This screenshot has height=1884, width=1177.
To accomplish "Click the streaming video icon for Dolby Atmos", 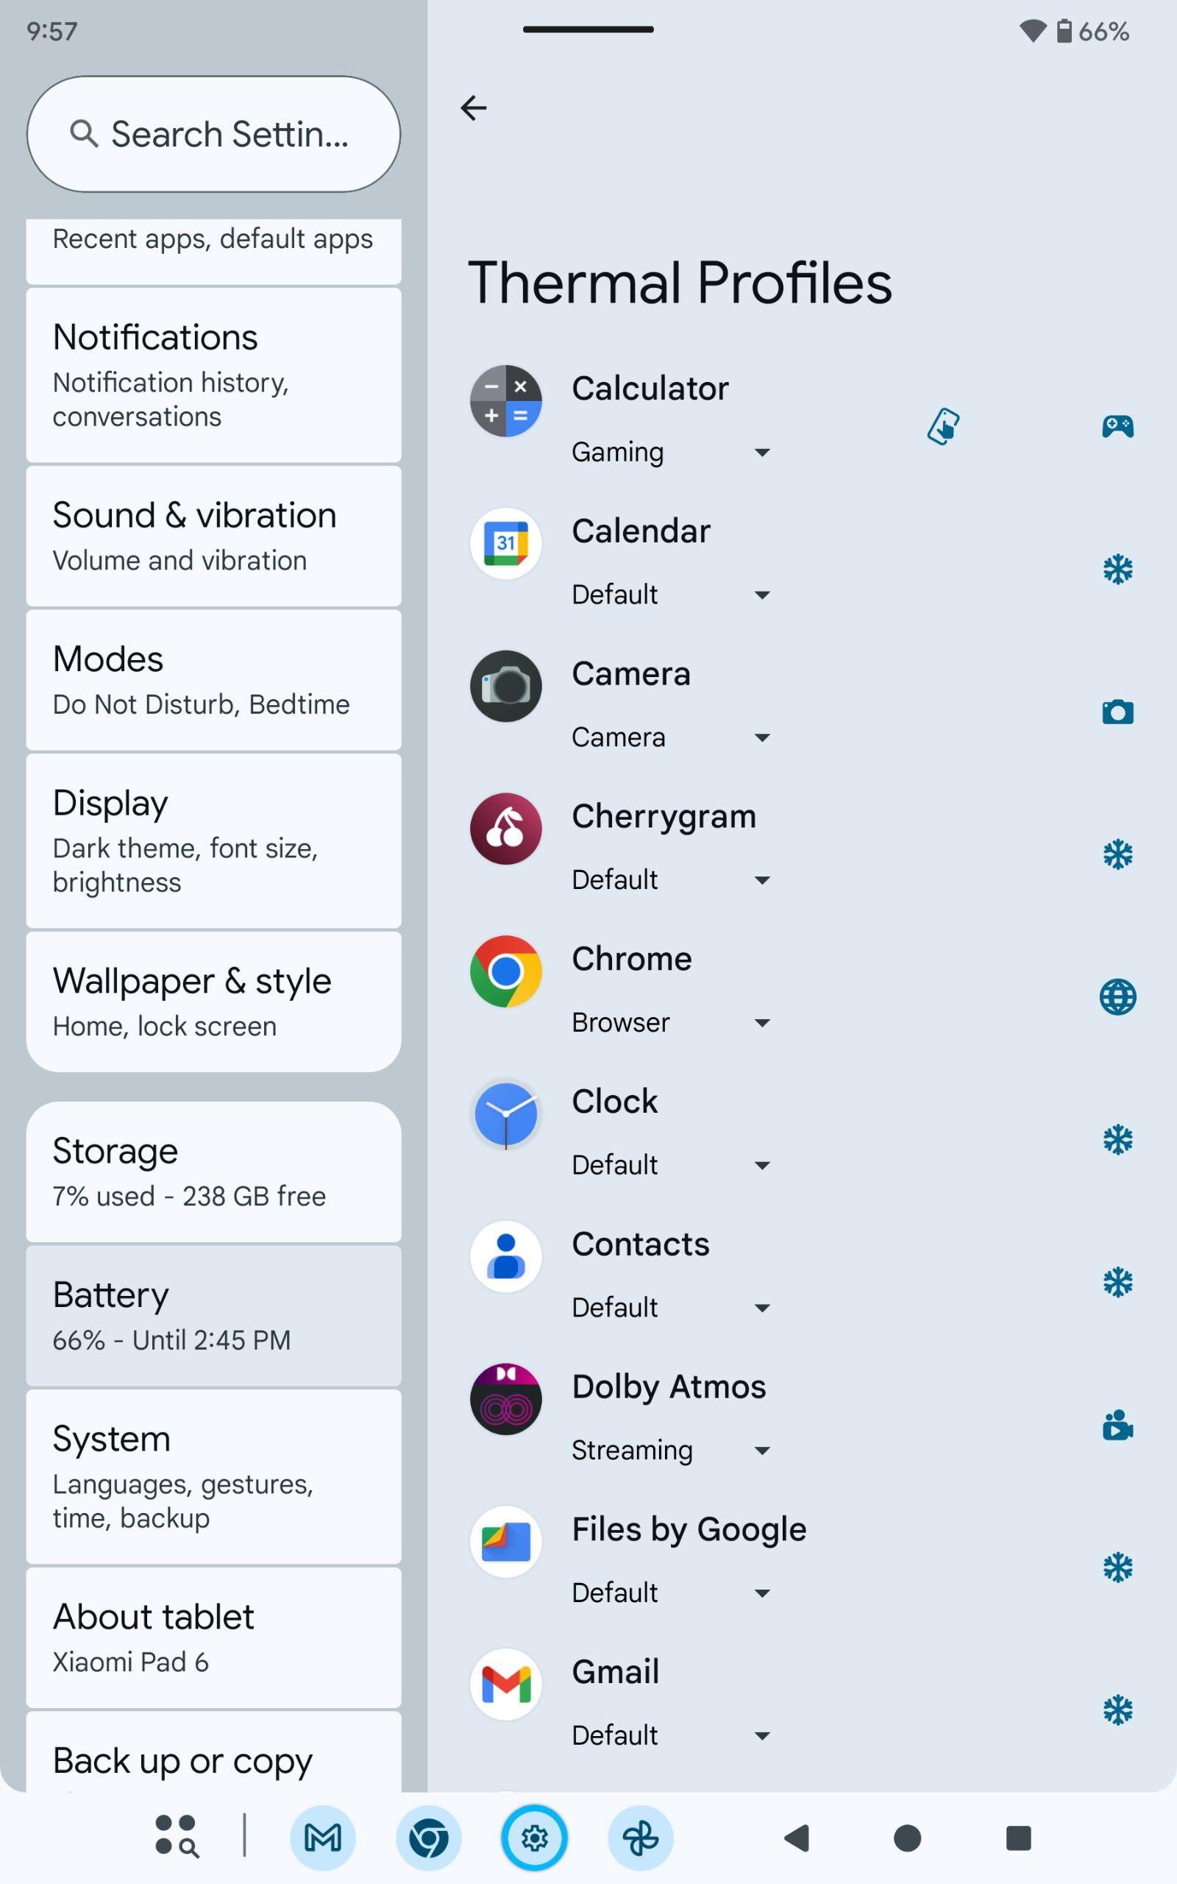I will click(1117, 1425).
